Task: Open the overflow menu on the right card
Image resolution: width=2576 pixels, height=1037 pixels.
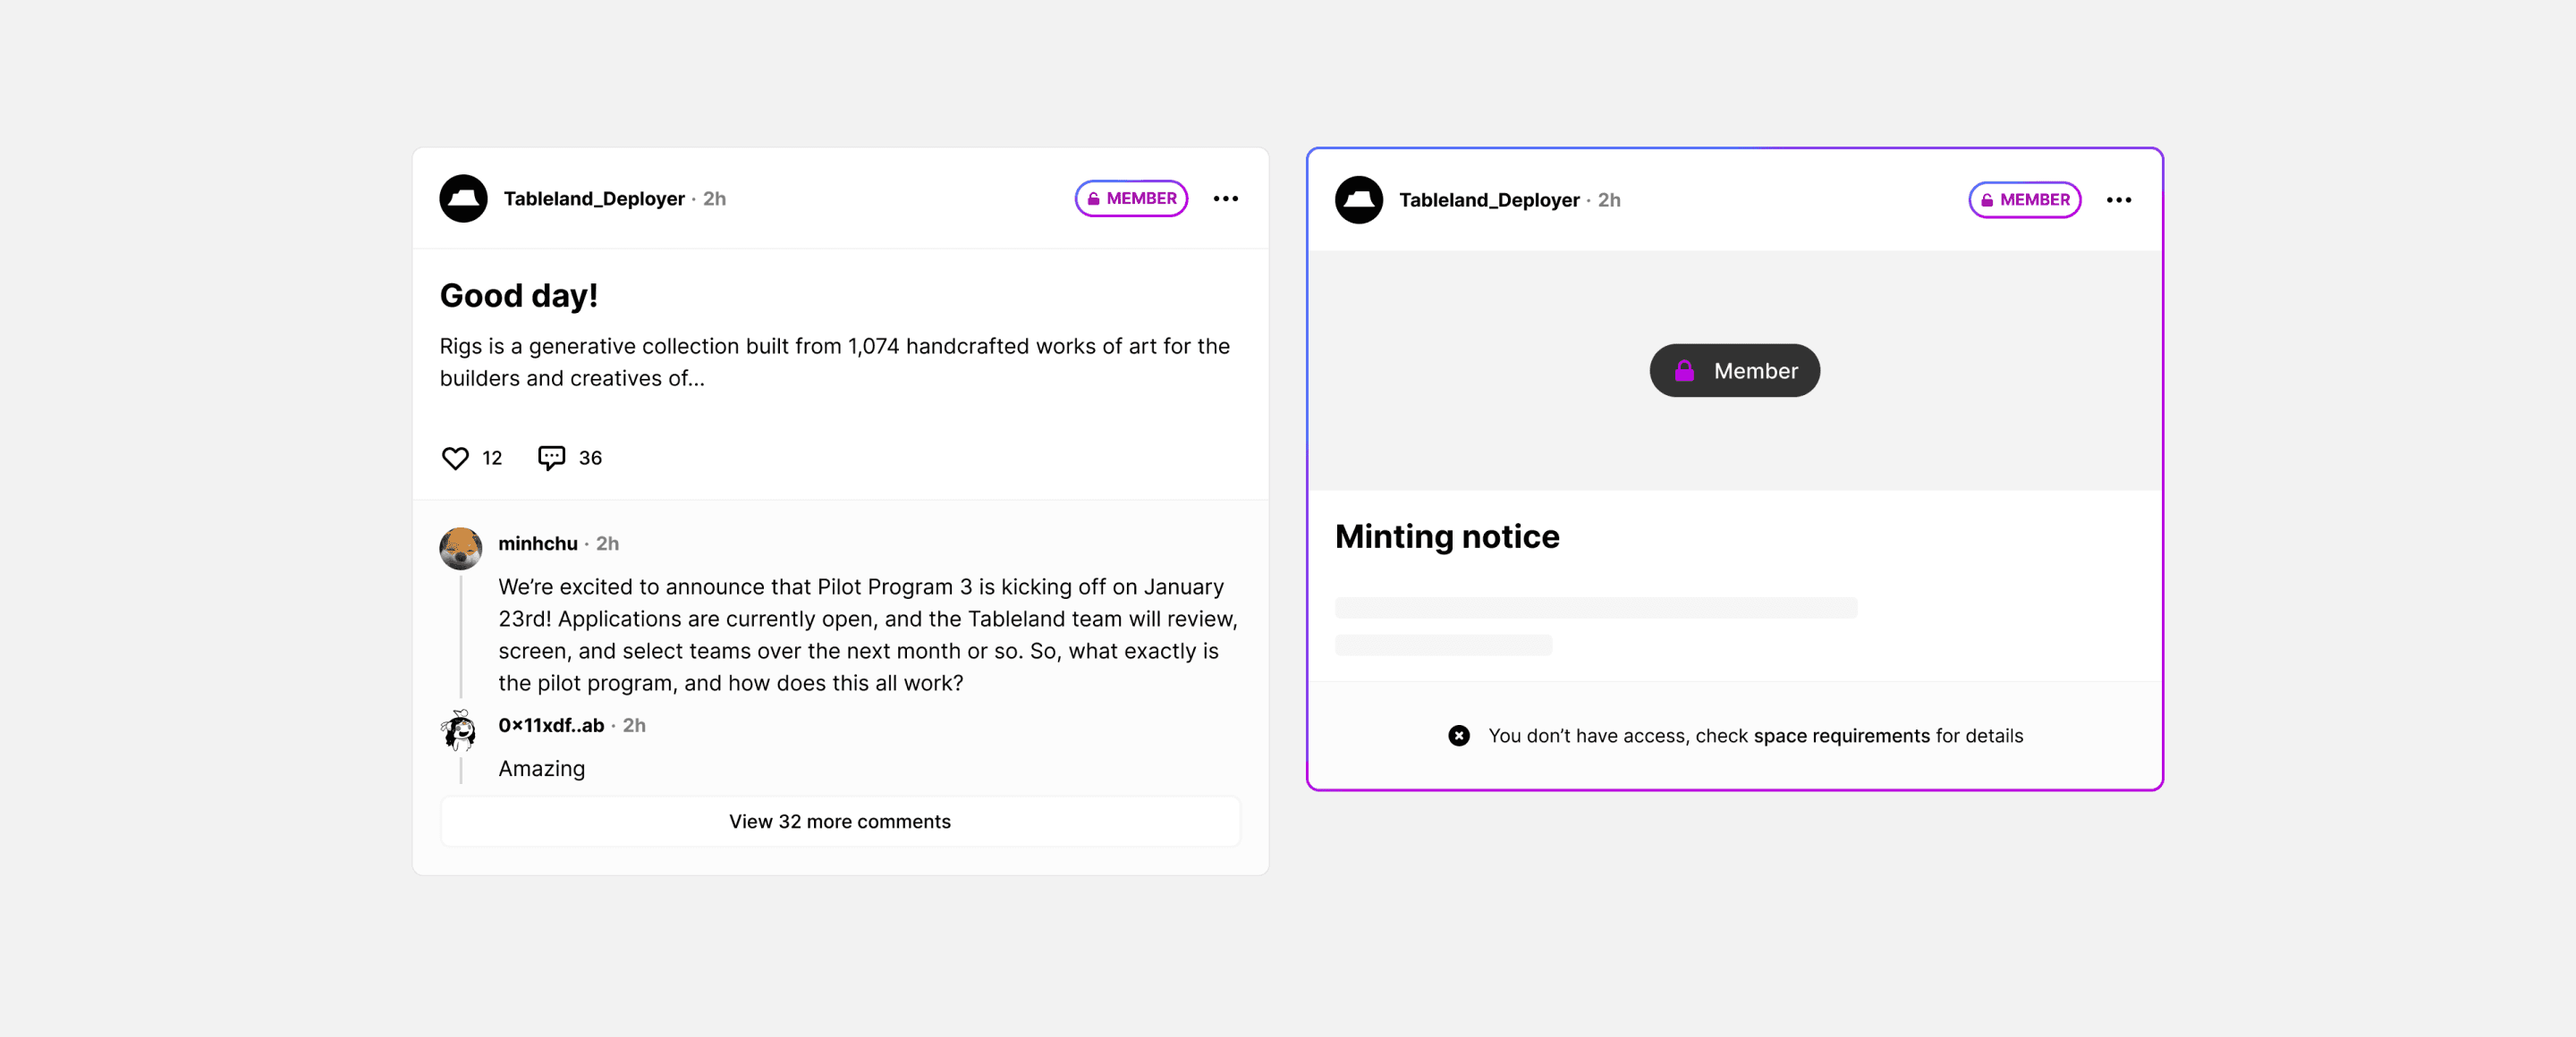Action: click(2119, 200)
